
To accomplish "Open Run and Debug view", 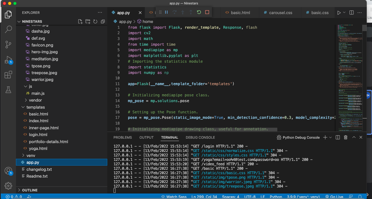I will click(8, 60).
